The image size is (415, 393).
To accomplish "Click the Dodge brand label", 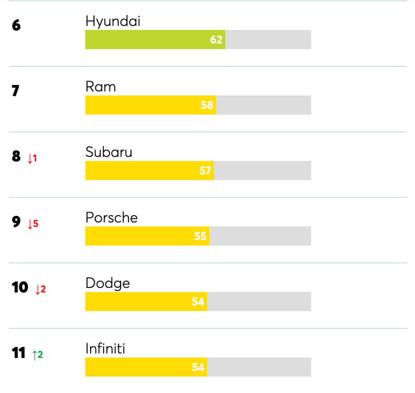I will coord(108,283).
